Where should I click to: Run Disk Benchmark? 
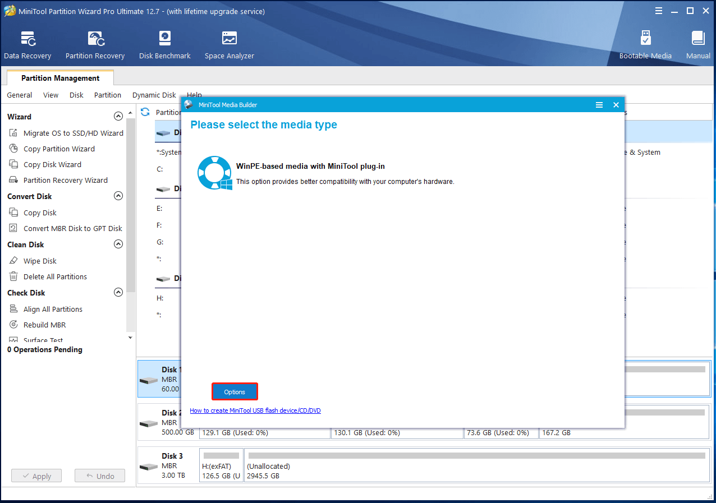point(164,44)
